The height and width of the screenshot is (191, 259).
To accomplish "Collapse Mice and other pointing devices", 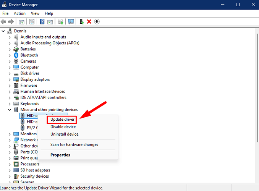I will point(10,110).
